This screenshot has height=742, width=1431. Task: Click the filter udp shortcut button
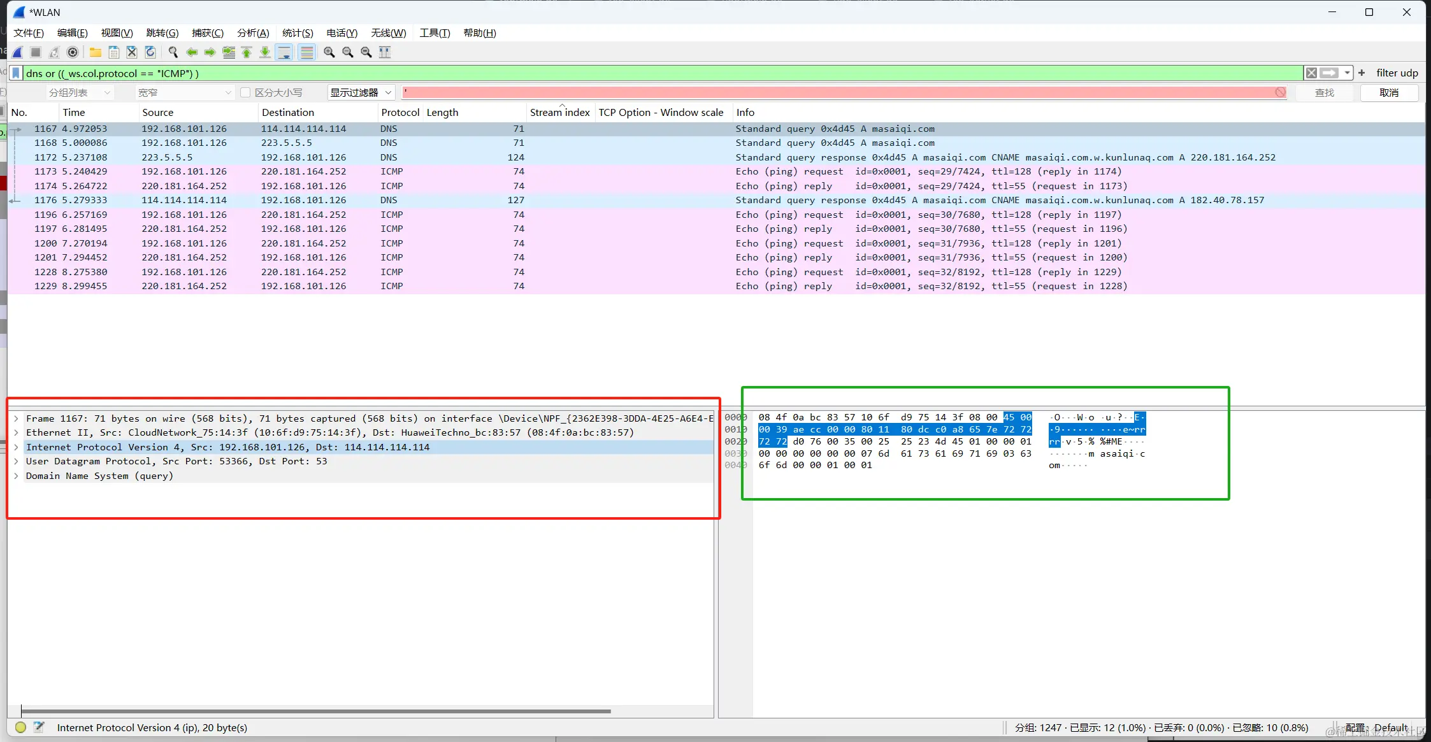coord(1397,73)
